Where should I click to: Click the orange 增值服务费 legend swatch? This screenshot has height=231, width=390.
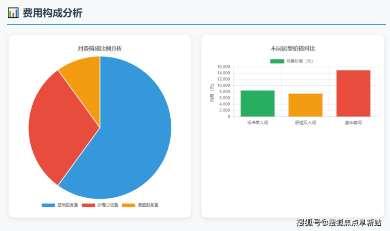129,205
